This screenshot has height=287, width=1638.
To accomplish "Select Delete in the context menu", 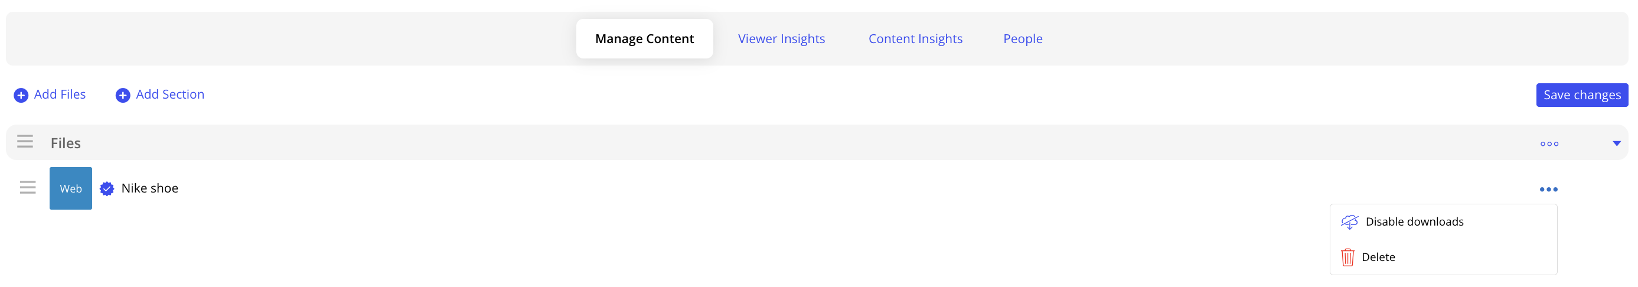I will click(1378, 257).
